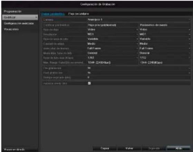This screenshot has height=152, width=193.
Task: Open event parameters WD1 resolution dropdown
Action: click(165, 34)
